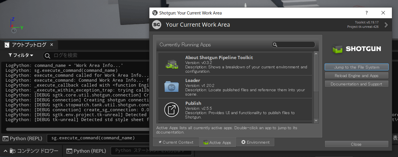398x157 pixels.
Task: Click the Toolkit v0.19.17 version text
Action: click(367, 22)
